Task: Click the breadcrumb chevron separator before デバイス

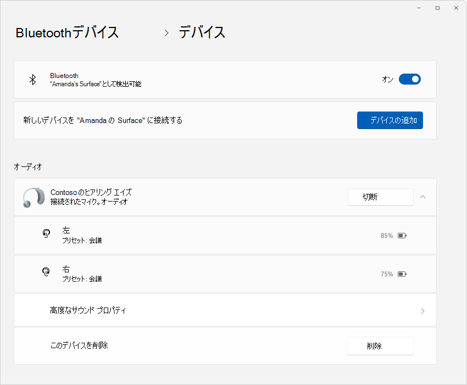Action: (166, 33)
